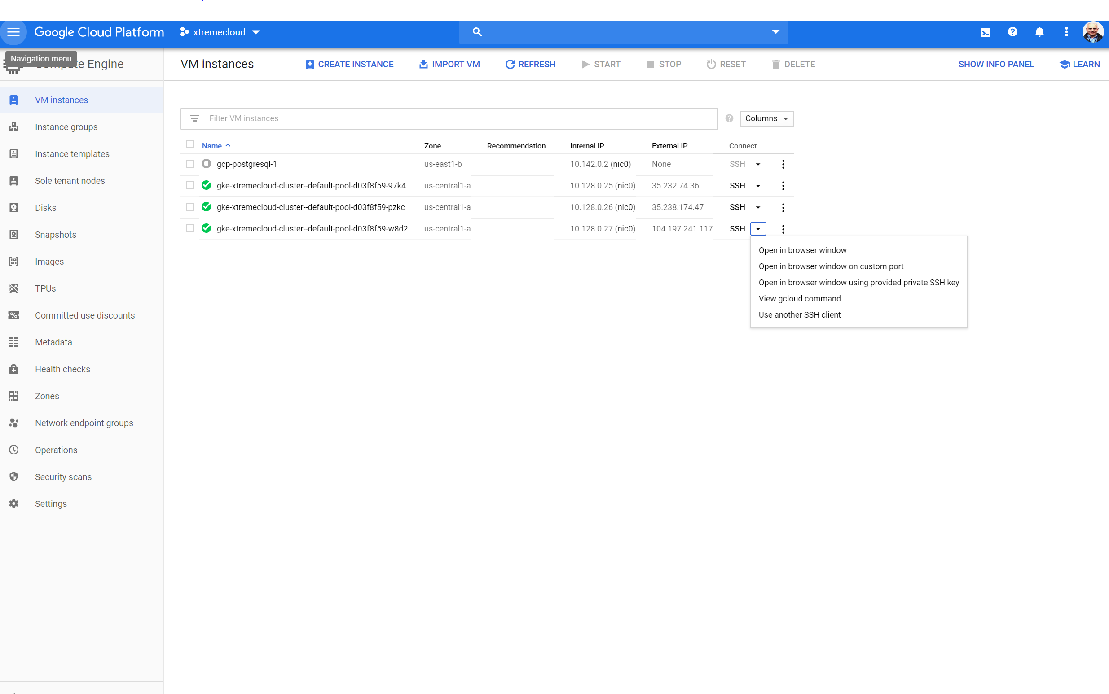Click IMPORT VM button
The width and height of the screenshot is (1109, 694).
(449, 65)
